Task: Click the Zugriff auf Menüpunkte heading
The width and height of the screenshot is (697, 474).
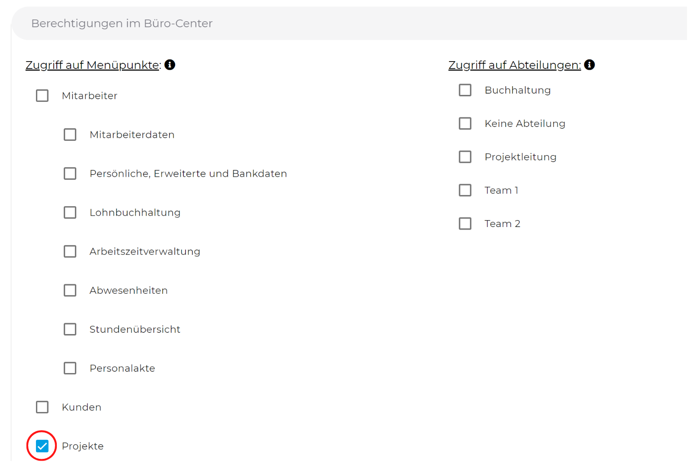Action: 93,65
